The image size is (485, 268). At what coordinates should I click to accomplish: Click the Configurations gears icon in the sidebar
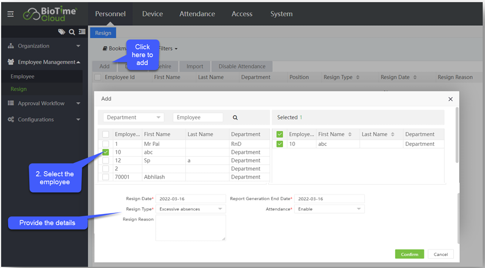pos(11,119)
